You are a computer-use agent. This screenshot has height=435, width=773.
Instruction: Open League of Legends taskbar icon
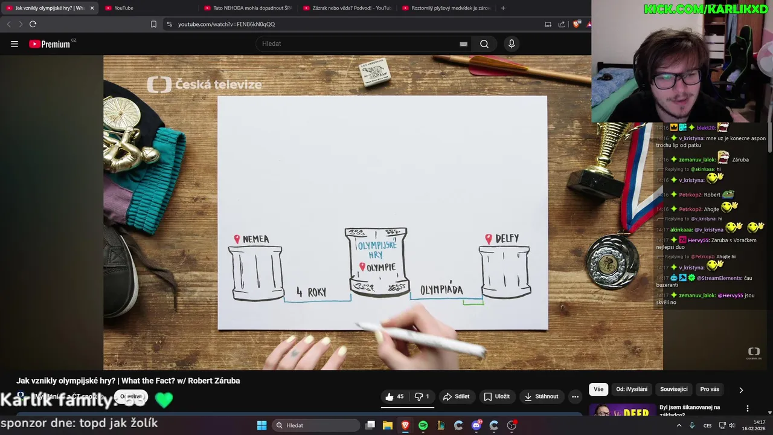point(441,425)
